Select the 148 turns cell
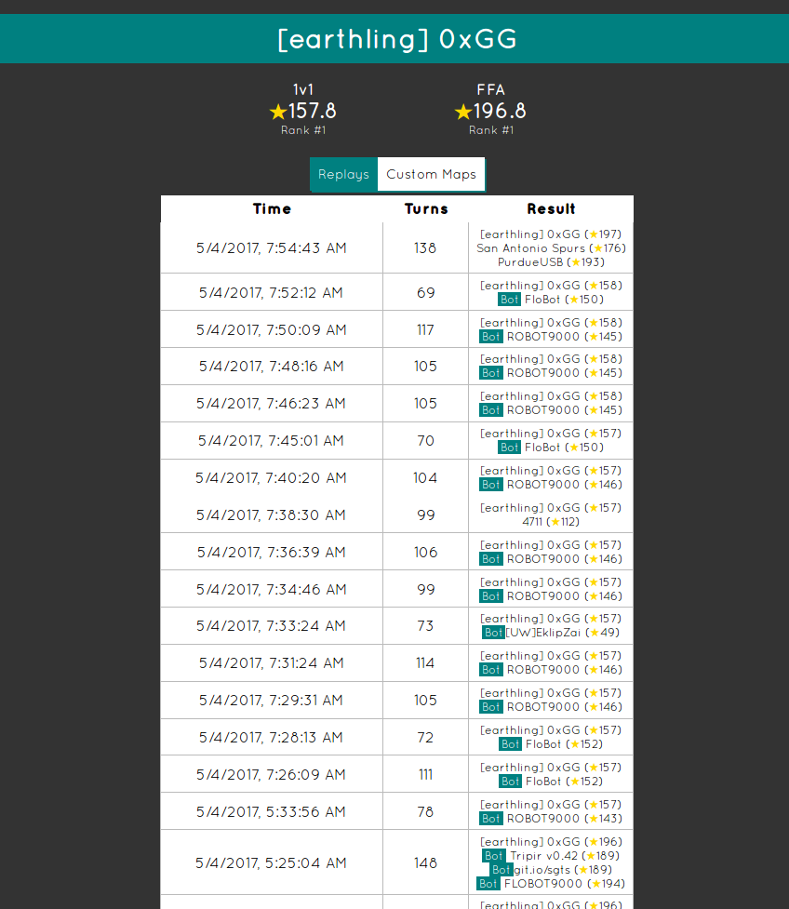789x909 pixels. [x=425, y=862]
